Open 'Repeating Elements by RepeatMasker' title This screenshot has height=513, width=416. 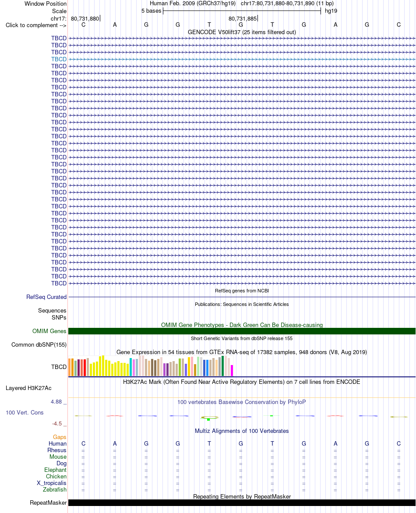242,496
